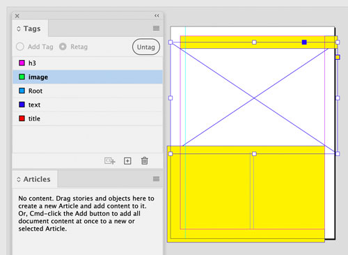Open the Articles panel menu
The width and height of the screenshot is (348, 255).
pyautogui.click(x=156, y=178)
